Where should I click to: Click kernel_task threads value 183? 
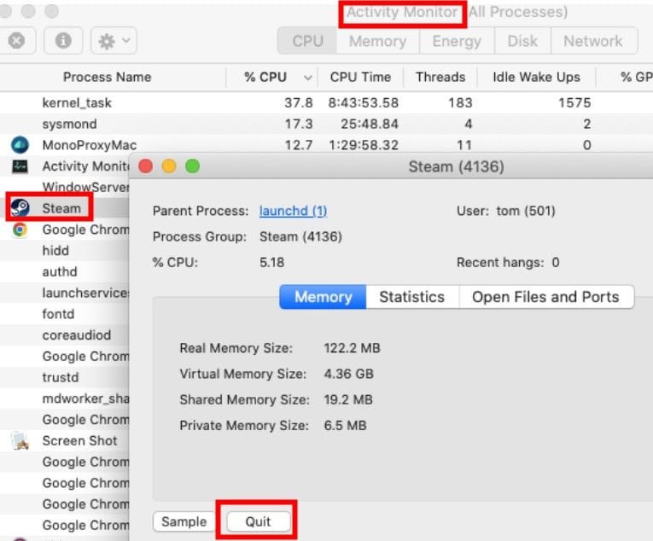pyautogui.click(x=460, y=103)
